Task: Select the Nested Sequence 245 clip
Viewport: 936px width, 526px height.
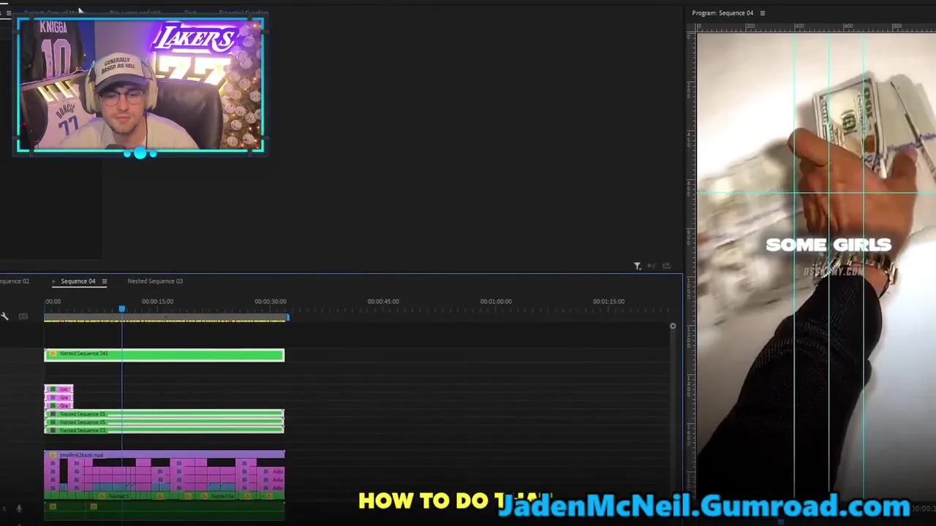Action: (164, 355)
